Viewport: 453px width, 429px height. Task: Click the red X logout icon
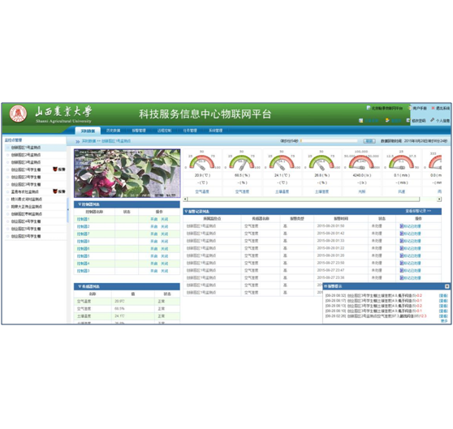click(x=433, y=108)
